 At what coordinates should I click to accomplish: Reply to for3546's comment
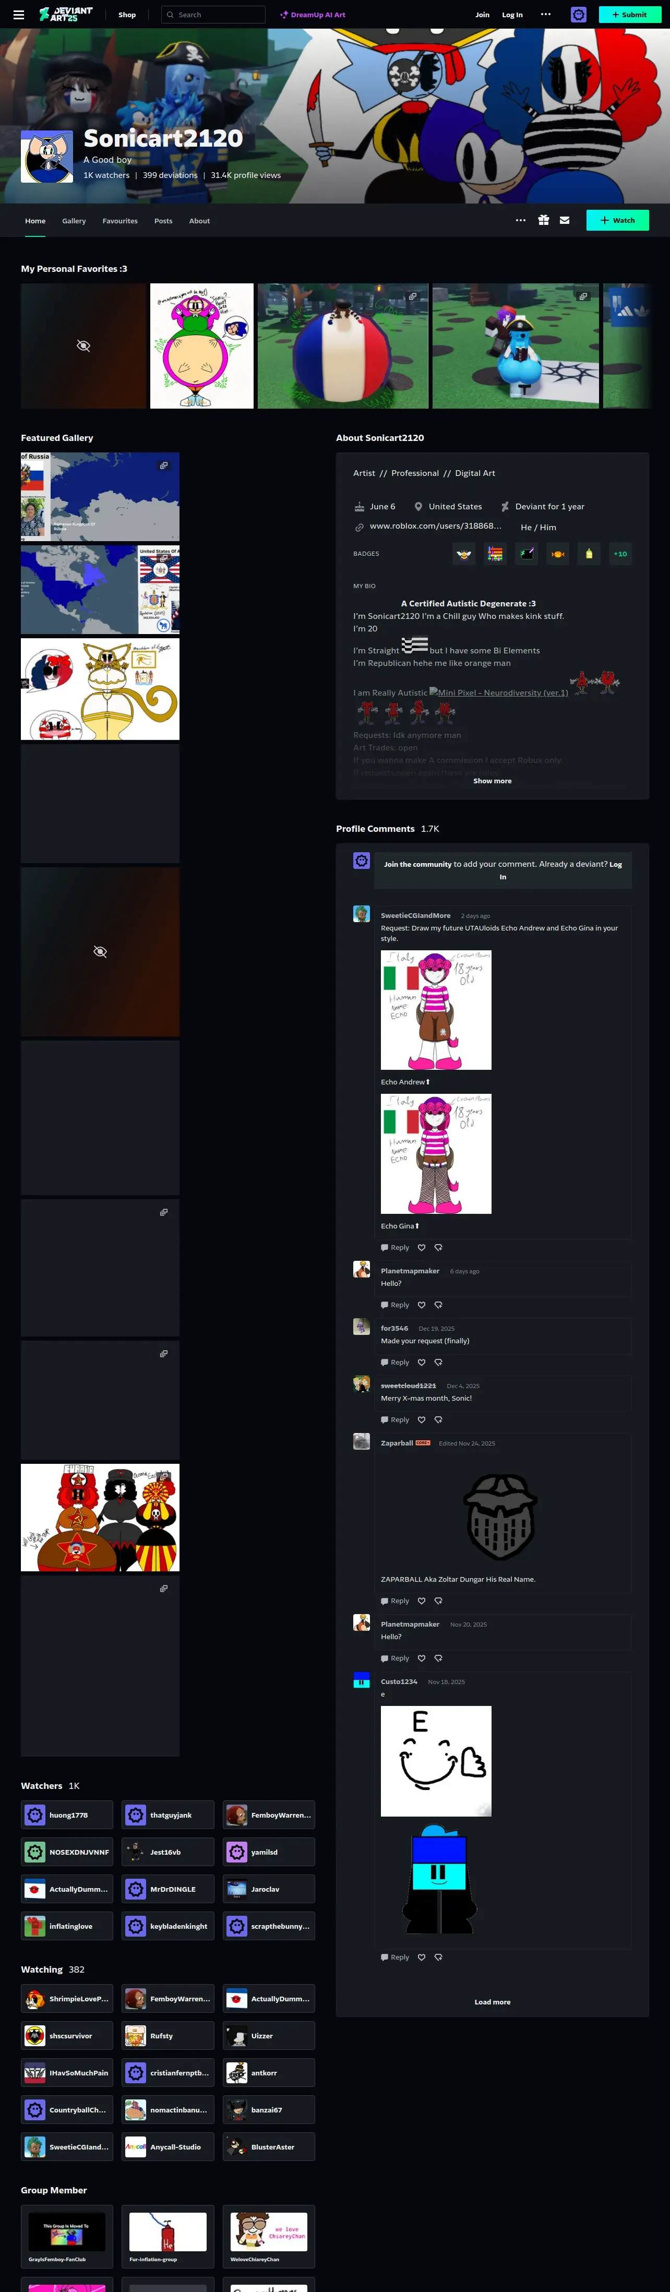[x=395, y=1362]
